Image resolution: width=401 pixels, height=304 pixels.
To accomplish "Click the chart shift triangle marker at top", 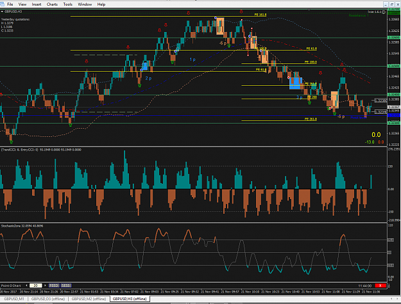I will click(309, 10).
